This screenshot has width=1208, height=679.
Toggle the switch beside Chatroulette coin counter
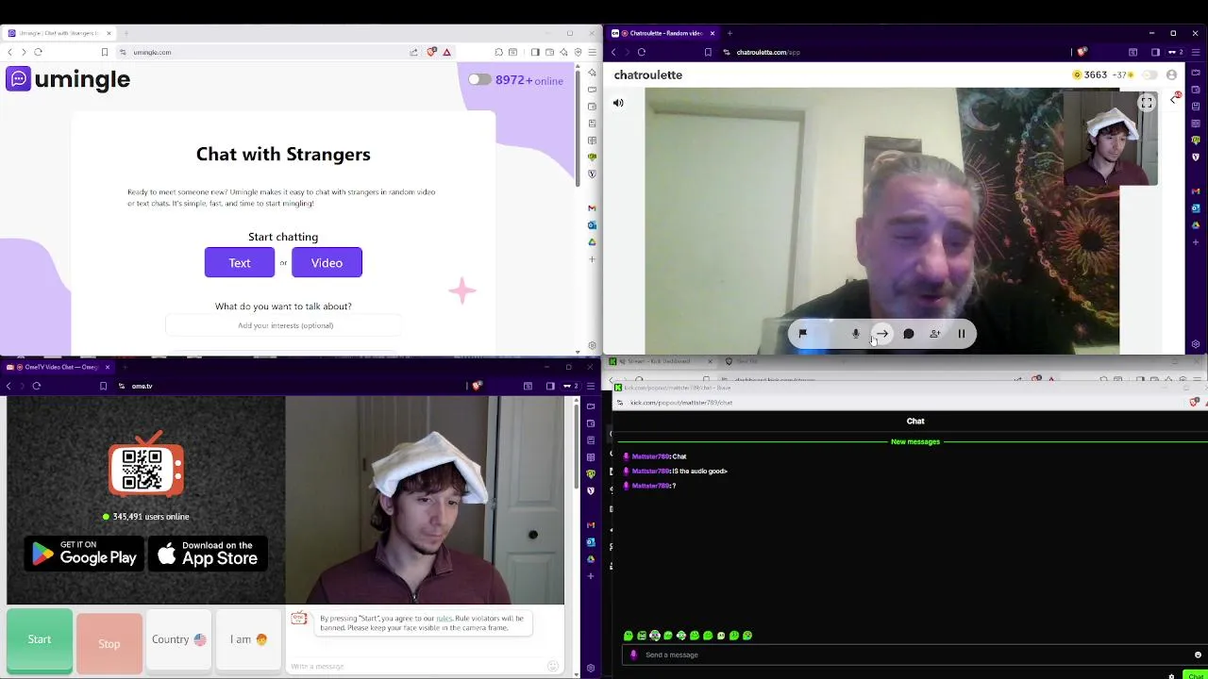1149,75
